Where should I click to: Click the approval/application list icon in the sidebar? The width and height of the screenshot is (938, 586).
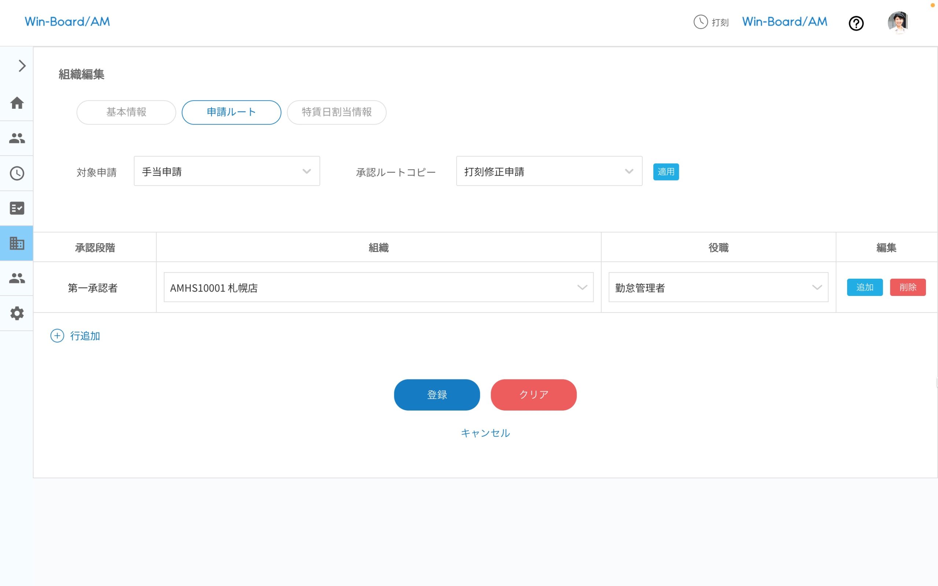[16, 208]
